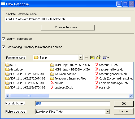Viewport: 135px width, 119px height.
Task: Create a new folder icon
Action: 99,58
